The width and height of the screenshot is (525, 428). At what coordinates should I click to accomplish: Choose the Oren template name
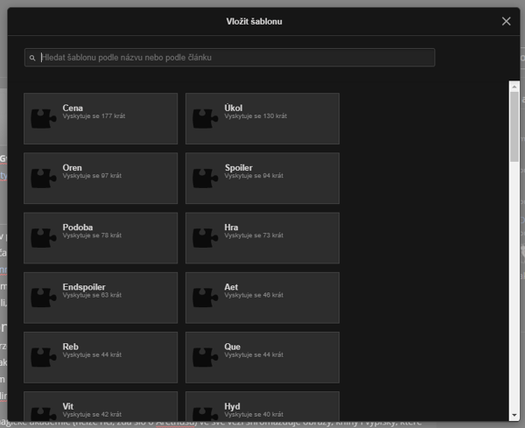72,167
